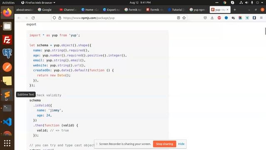Image resolution: width=266 pixels, height=150 pixels.
Task: Open Firefox downloads panel
Action: click(x=212, y=18)
